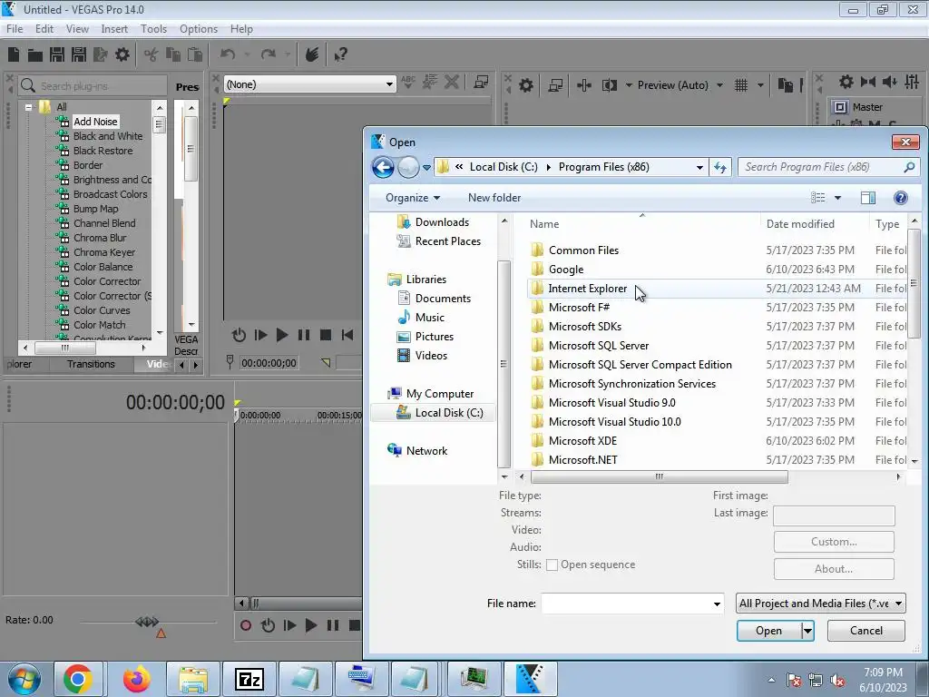
Task: Open Project Properties gear in VEGAS toolbar
Action: (x=122, y=54)
